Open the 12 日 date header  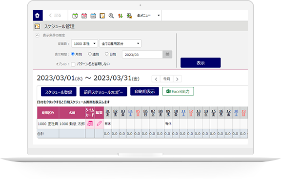click(x=191, y=113)
